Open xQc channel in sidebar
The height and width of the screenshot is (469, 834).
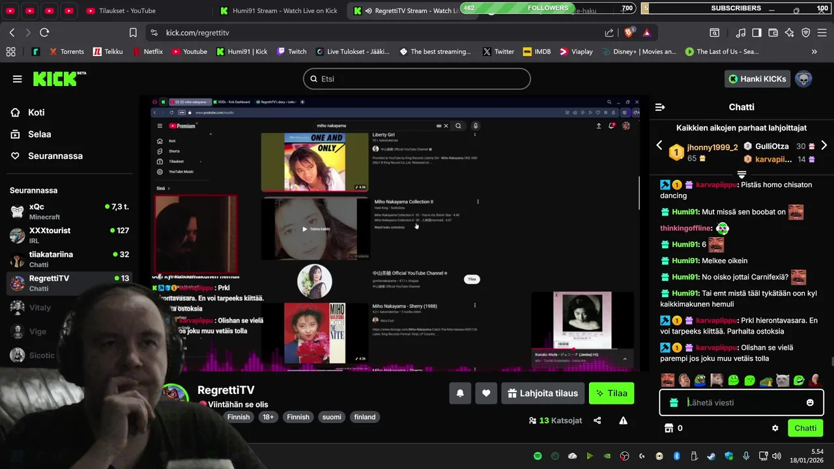69,211
